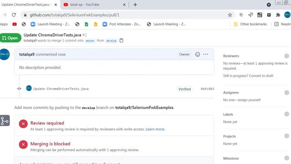Click the Merging is blocked heading
291x164 pixels.
[x=50, y=144]
